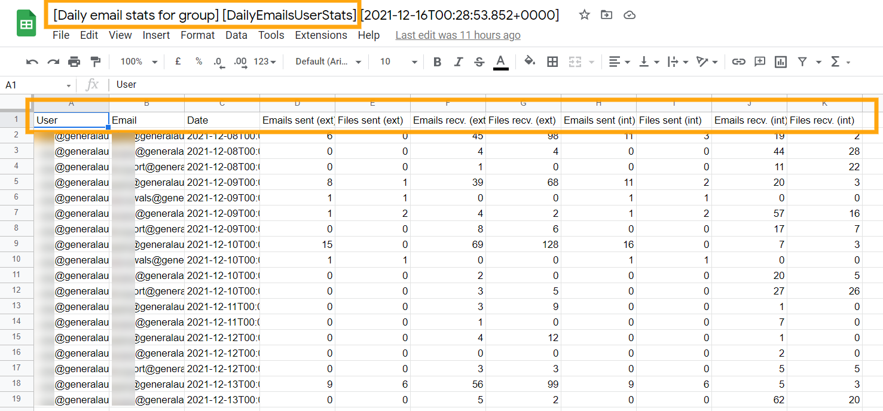This screenshot has width=883, height=411.
Task: Pick a fill color with the paint bucket
Action: [x=530, y=62]
